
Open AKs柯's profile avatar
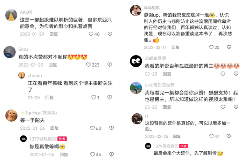pyautogui.click(x=11, y=15)
